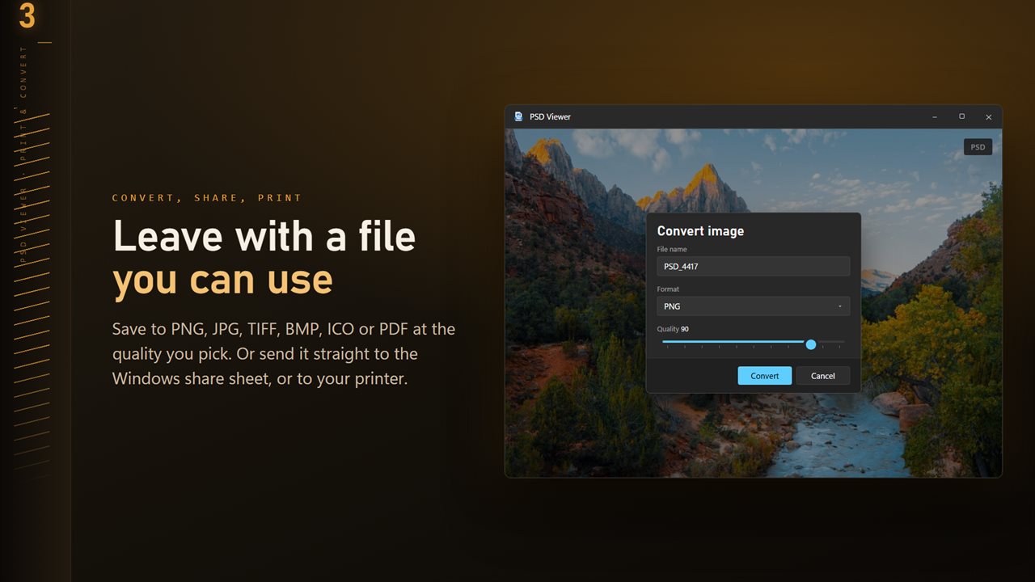Image resolution: width=1035 pixels, height=582 pixels.
Task: Click the Convert button
Action: coord(764,375)
